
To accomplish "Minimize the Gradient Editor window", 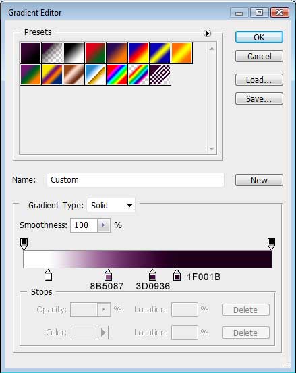I will (x=239, y=13).
